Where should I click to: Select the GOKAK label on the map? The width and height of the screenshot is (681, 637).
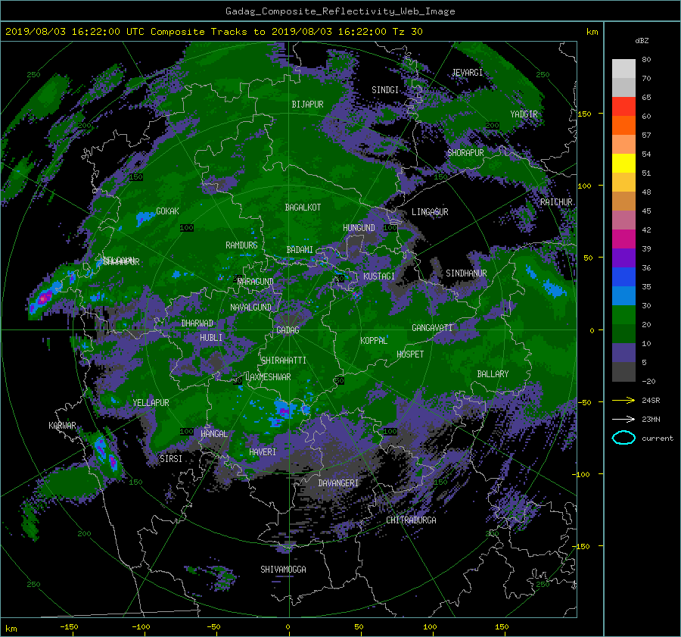coord(167,211)
